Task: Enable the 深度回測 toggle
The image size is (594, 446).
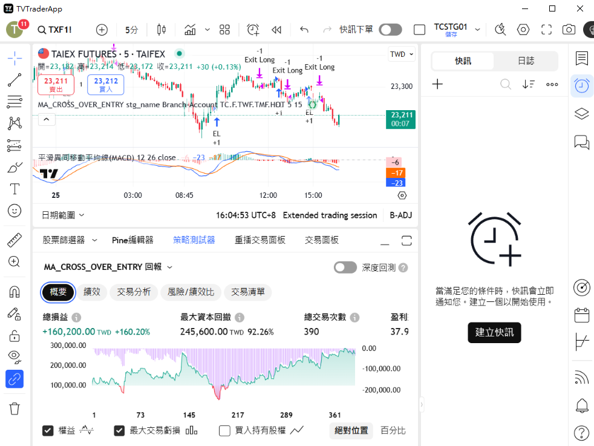Action: pyautogui.click(x=345, y=267)
